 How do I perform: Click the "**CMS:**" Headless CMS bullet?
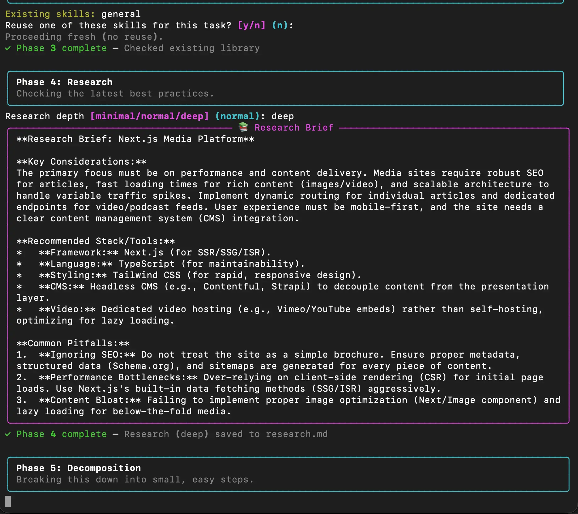(x=283, y=292)
